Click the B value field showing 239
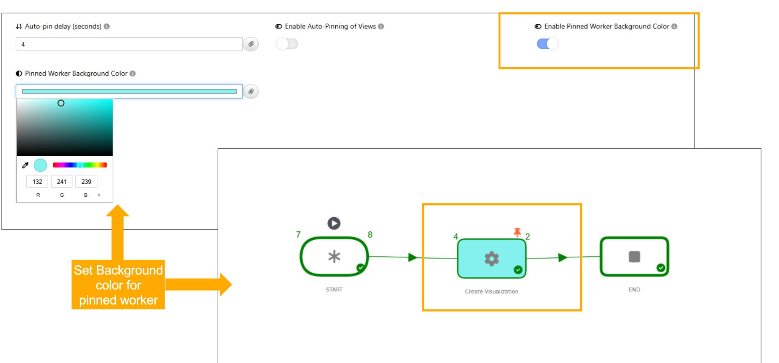The width and height of the screenshot is (779, 363). coord(86,182)
